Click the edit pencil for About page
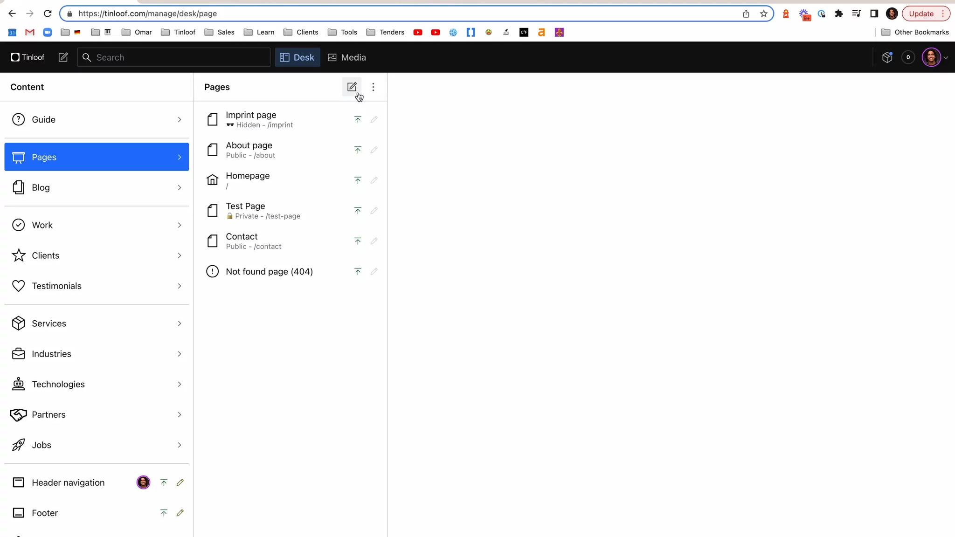Screen dimensions: 955x537 (x=374, y=150)
